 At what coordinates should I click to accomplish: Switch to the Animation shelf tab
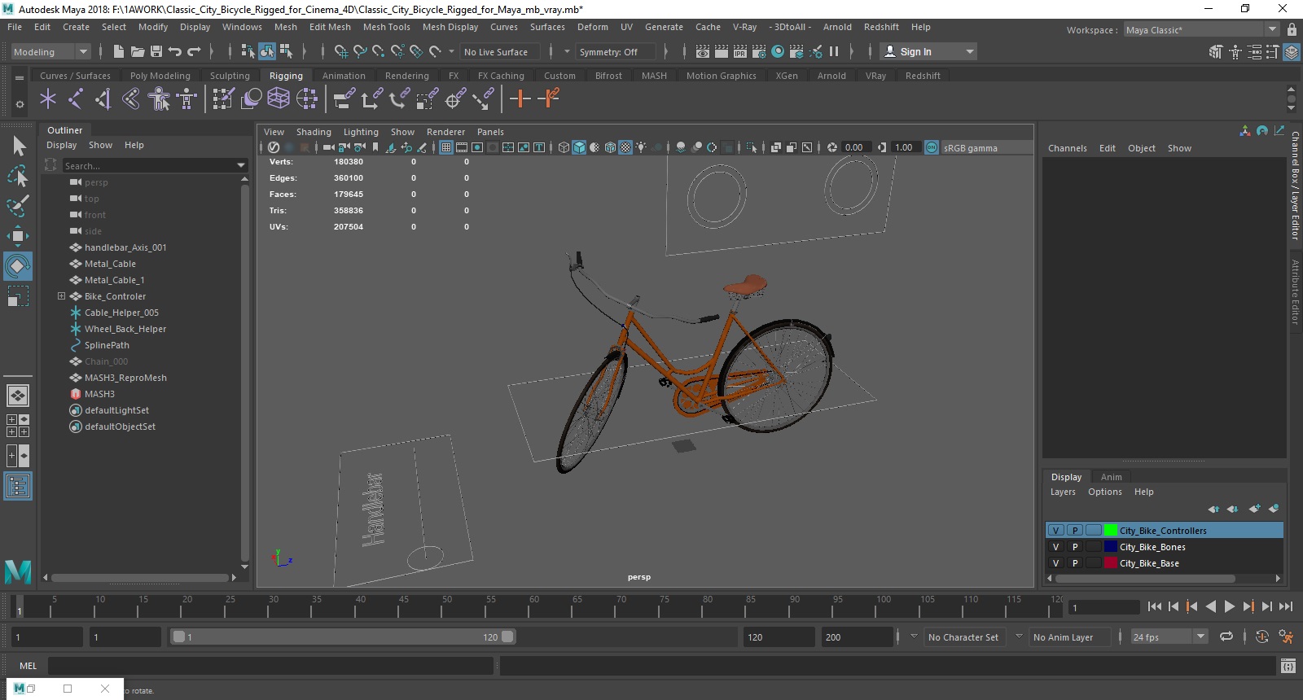click(x=344, y=76)
